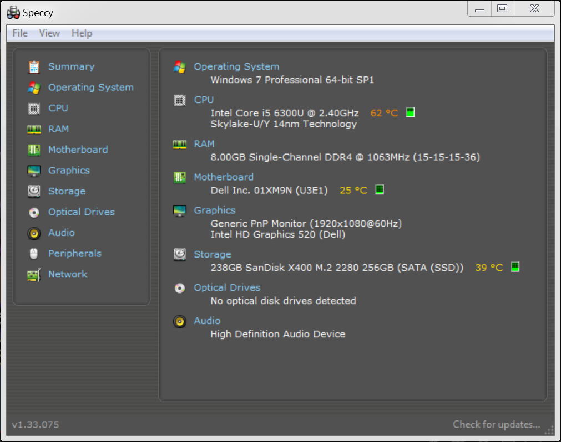Select Optical Drives in the sidebar
Image resolution: width=561 pixels, height=442 pixels.
(82, 212)
